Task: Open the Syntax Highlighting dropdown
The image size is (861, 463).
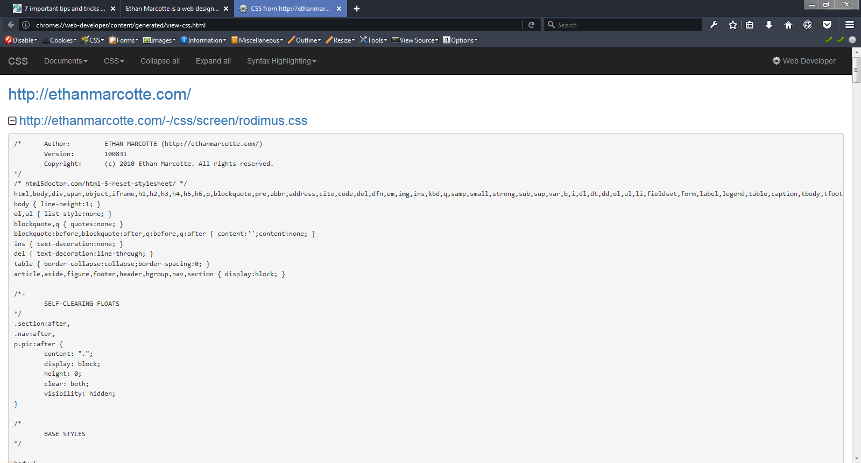Action: click(281, 61)
